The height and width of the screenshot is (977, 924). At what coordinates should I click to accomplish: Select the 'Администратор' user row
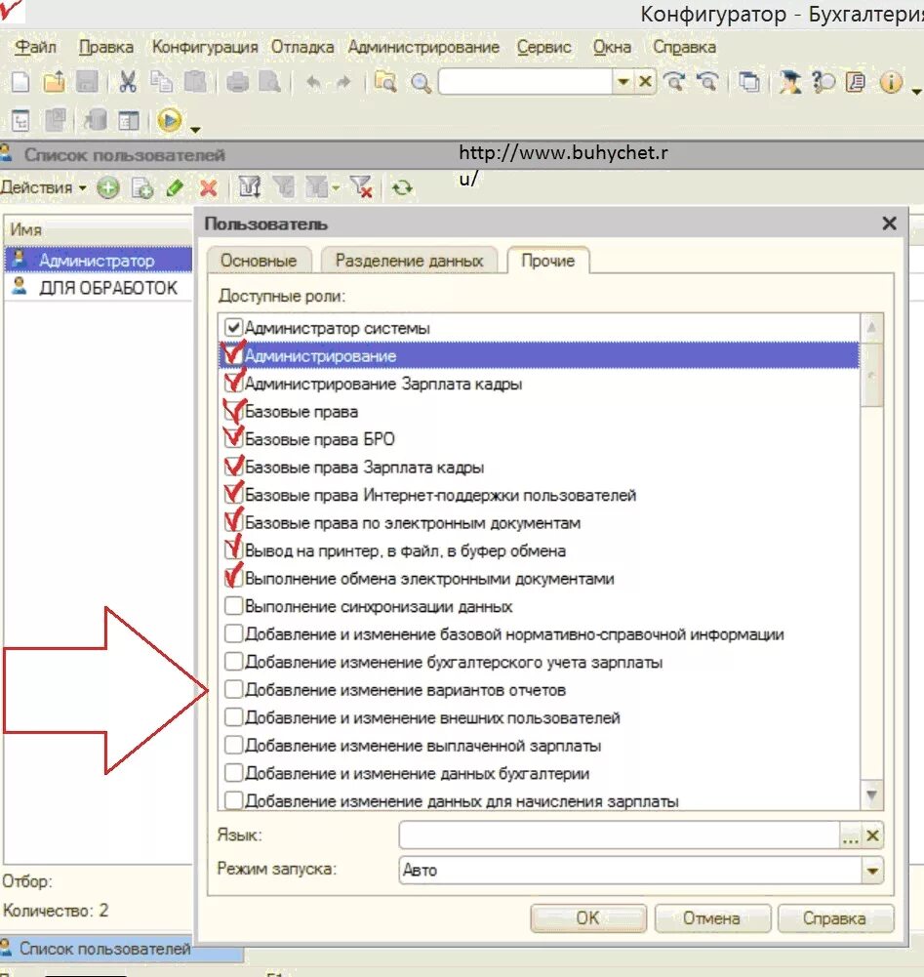(x=98, y=260)
